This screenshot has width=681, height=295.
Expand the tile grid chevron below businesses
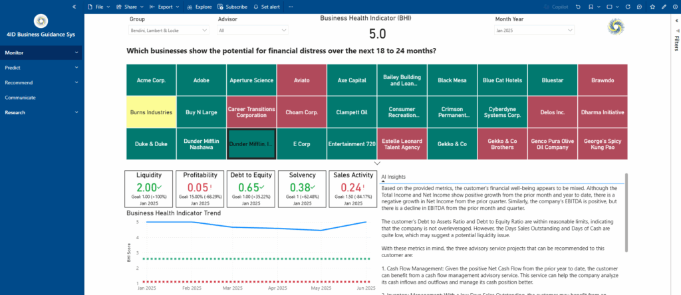point(377,163)
